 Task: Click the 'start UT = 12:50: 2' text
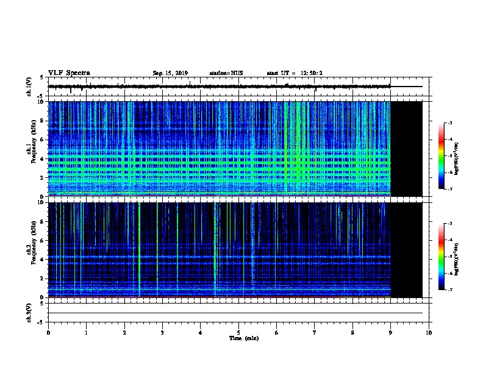[x=295, y=73]
